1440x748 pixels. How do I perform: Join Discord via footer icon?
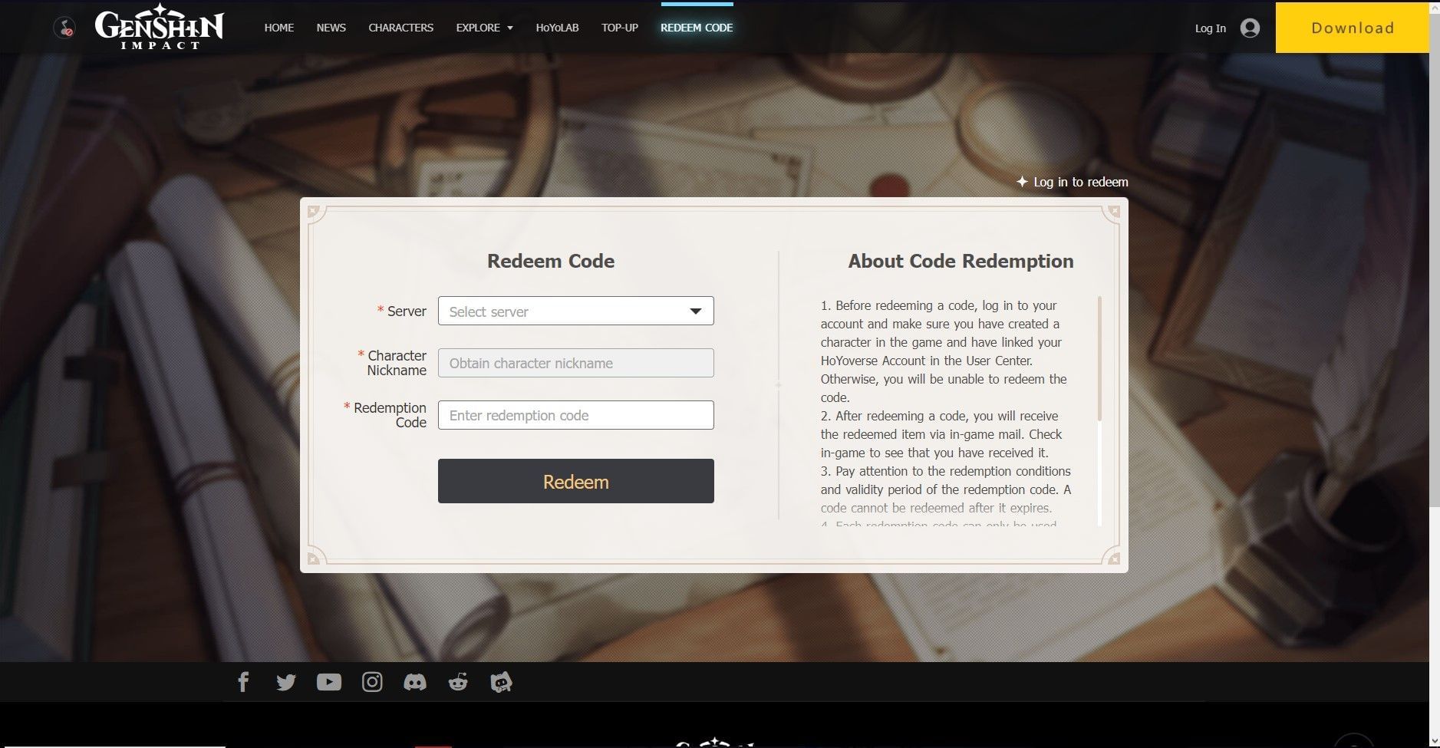(x=415, y=682)
